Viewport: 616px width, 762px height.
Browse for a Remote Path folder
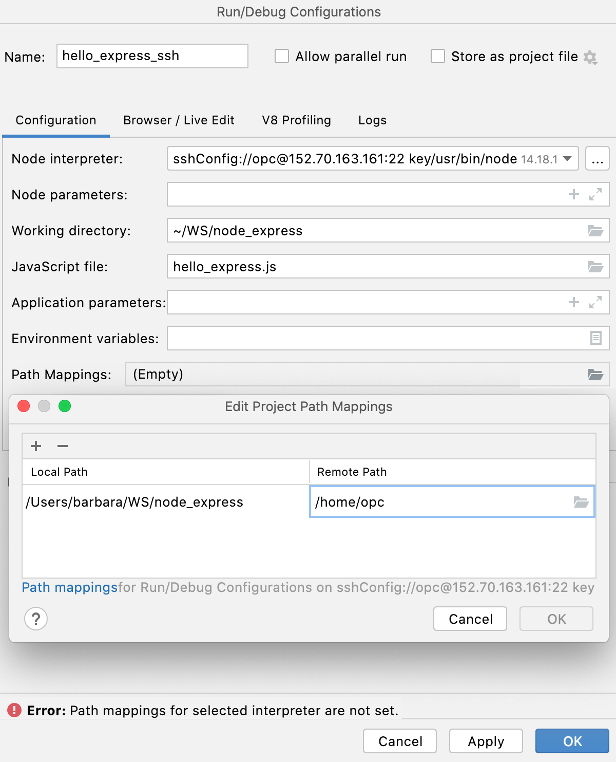point(583,502)
